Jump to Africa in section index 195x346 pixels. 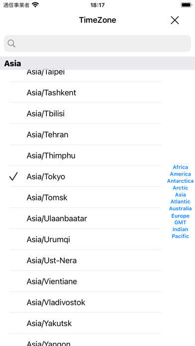click(181, 167)
